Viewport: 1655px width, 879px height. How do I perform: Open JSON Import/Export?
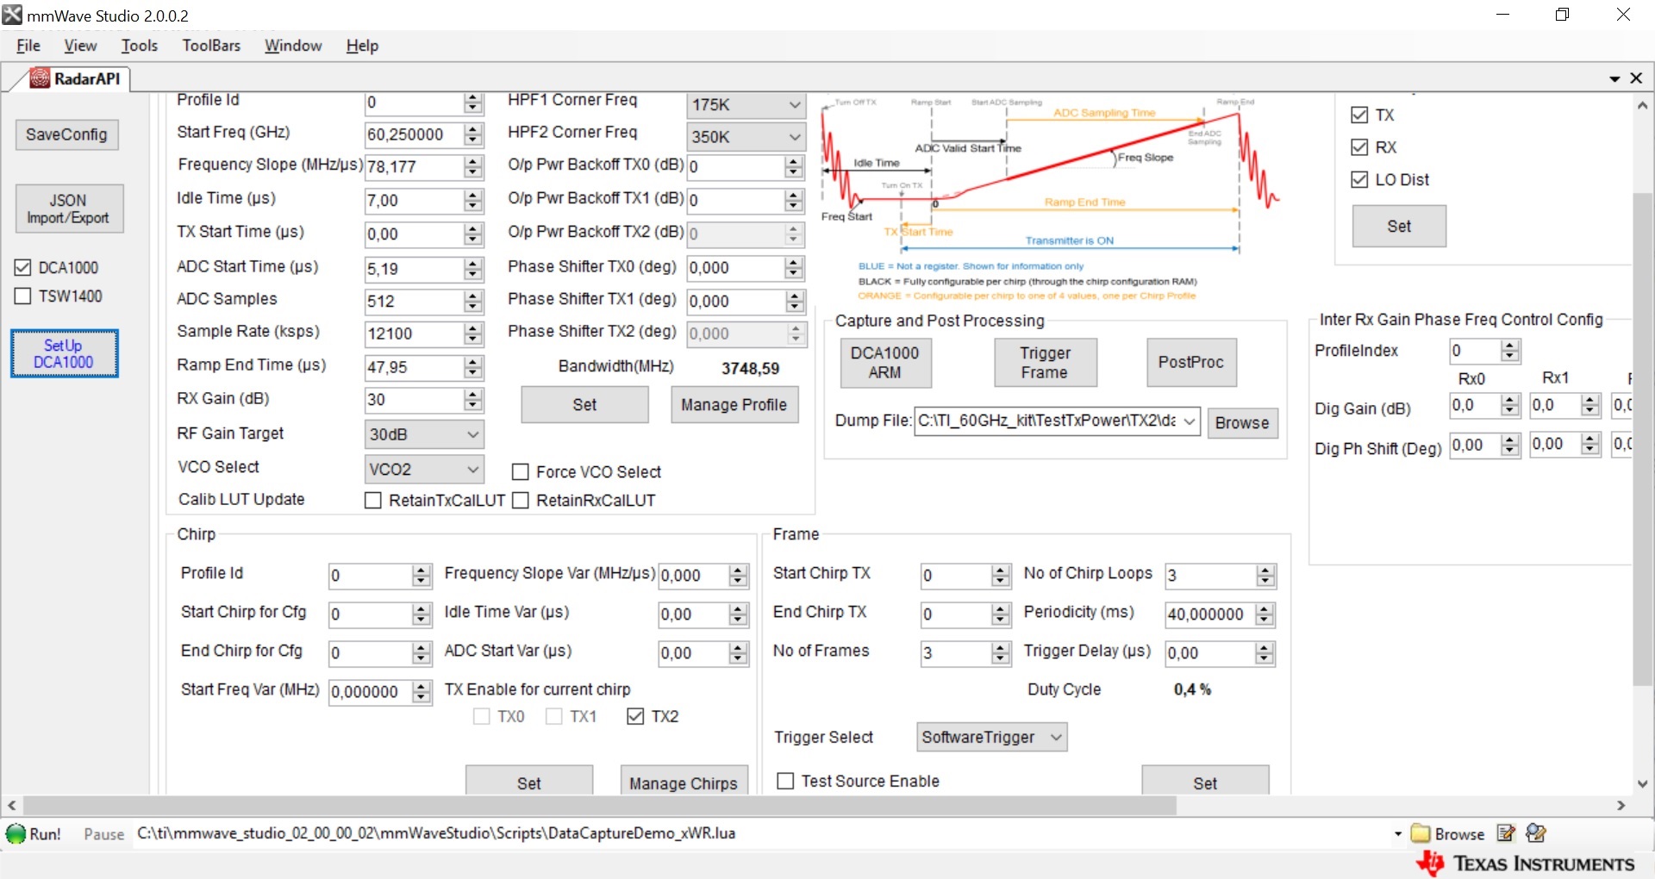pyautogui.click(x=68, y=209)
